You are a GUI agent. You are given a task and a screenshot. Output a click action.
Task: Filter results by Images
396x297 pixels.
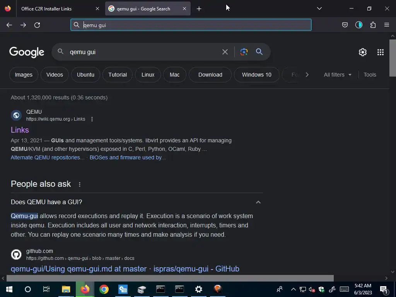coord(24,75)
